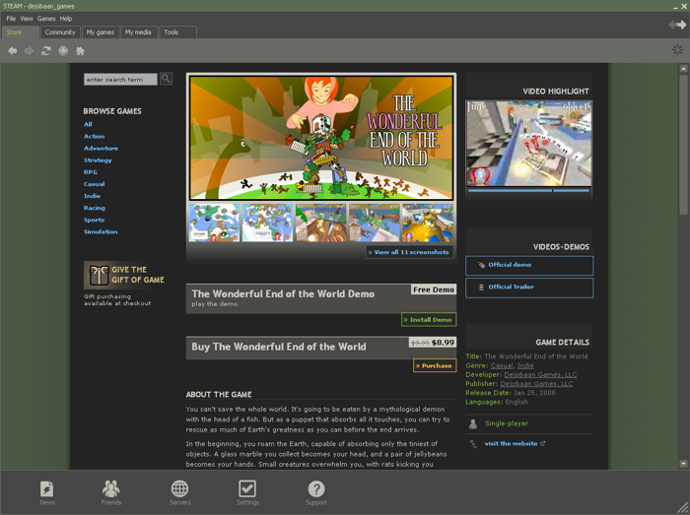This screenshot has height=515, width=690.
Task: Open the second world-map screenshot thumbnail
Action: click(267, 223)
